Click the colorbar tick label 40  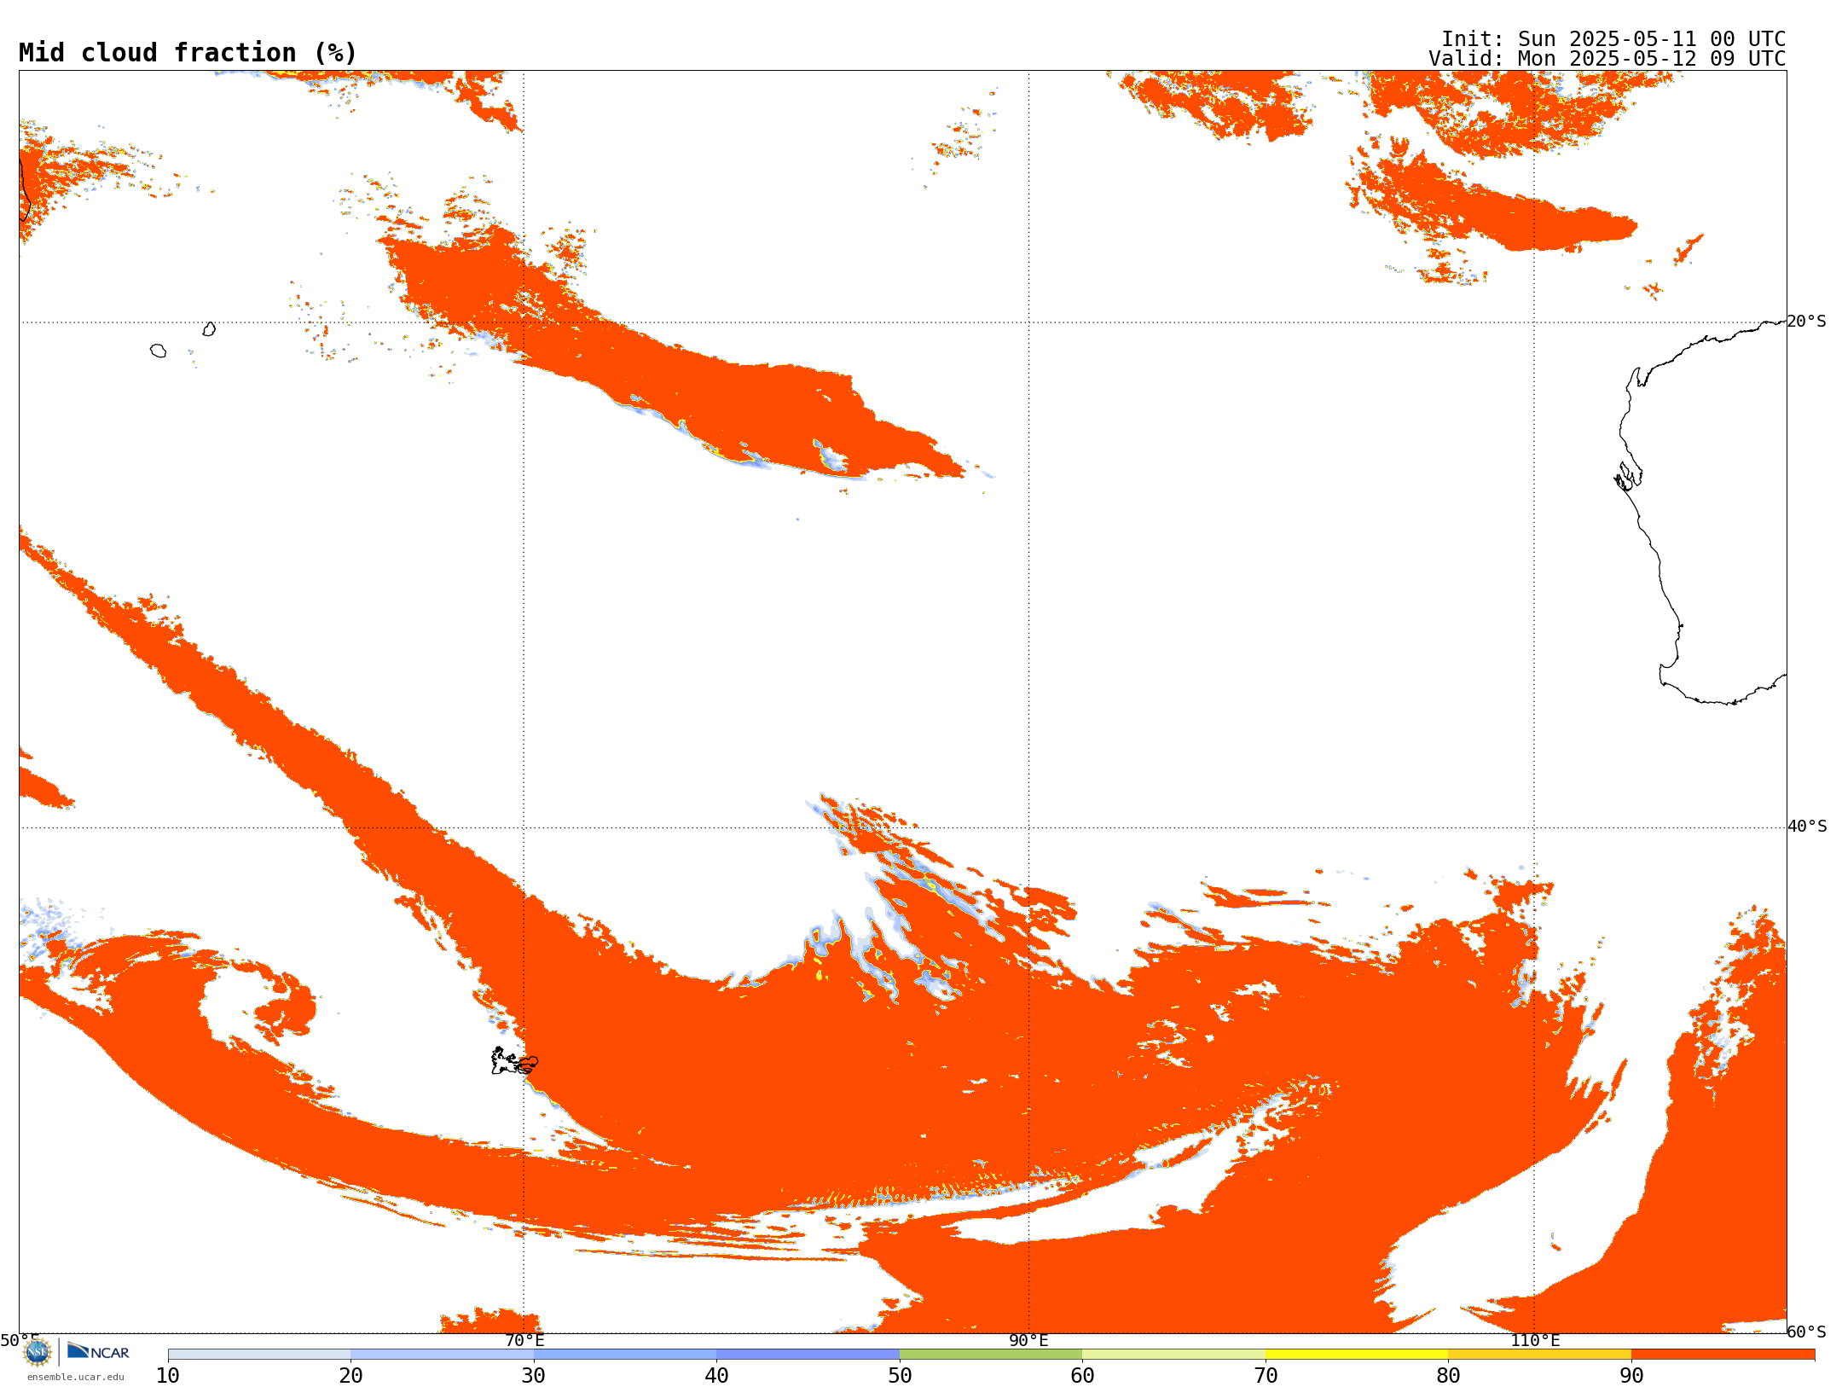pos(716,1375)
